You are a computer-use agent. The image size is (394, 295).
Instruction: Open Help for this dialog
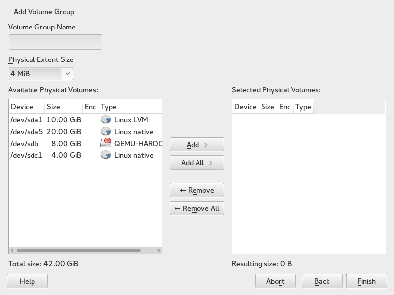point(27,281)
